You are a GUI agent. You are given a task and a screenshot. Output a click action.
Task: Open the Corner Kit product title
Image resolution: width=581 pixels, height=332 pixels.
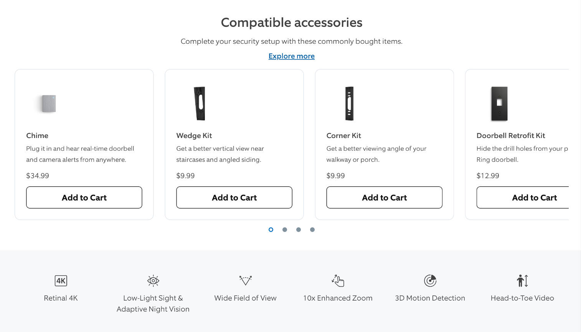point(343,135)
